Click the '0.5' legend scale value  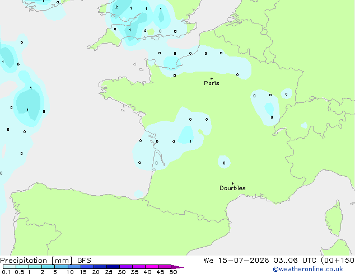click(x=20, y=272)
